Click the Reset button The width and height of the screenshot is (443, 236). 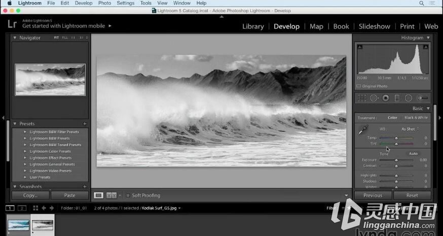point(412,195)
